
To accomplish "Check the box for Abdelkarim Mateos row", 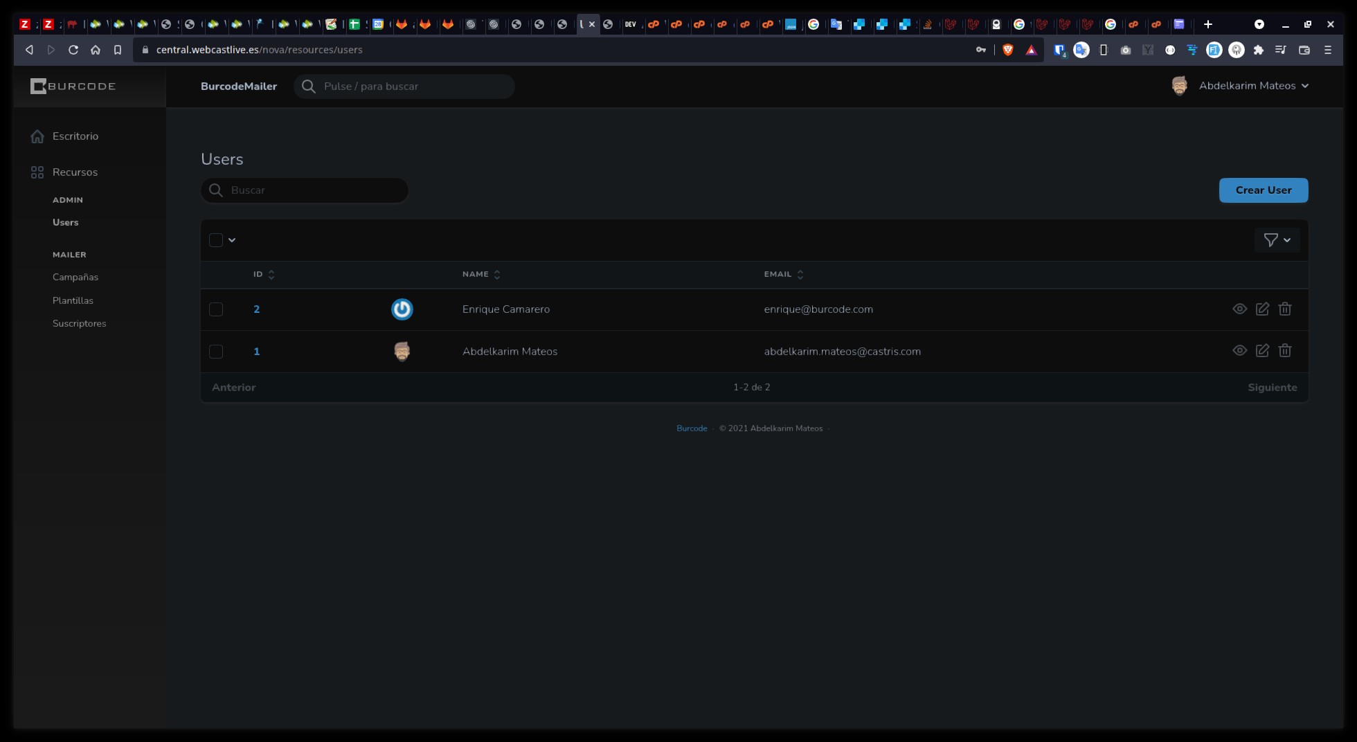I will 216,352.
